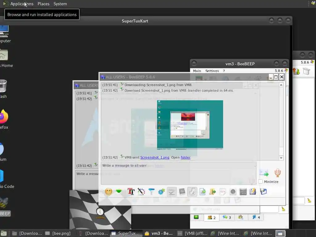This screenshot has width=316, height=237.
Task: Toggle the spell-check underline toolbar button
Action: click(172, 191)
